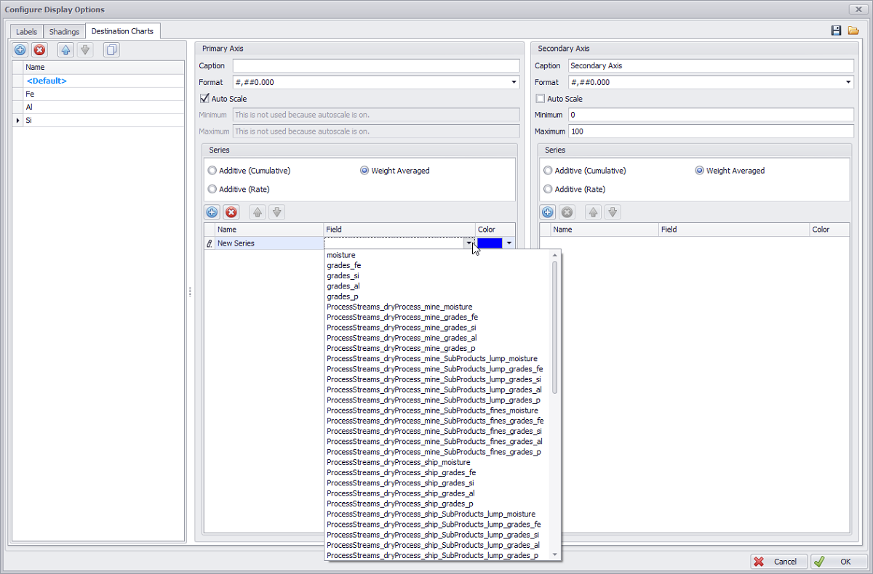
Task: Switch to Shadings tab
Action: (64, 32)
